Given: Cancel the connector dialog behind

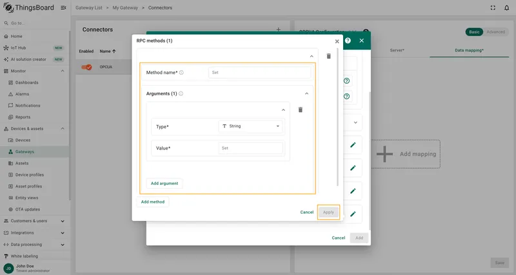Looking at the screenshot, I should coord(338,238).
